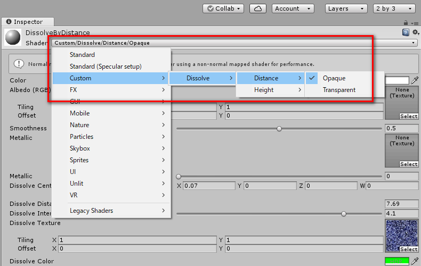
Task: Choose Standard shader from menu
Action: (x=111, y=55)
